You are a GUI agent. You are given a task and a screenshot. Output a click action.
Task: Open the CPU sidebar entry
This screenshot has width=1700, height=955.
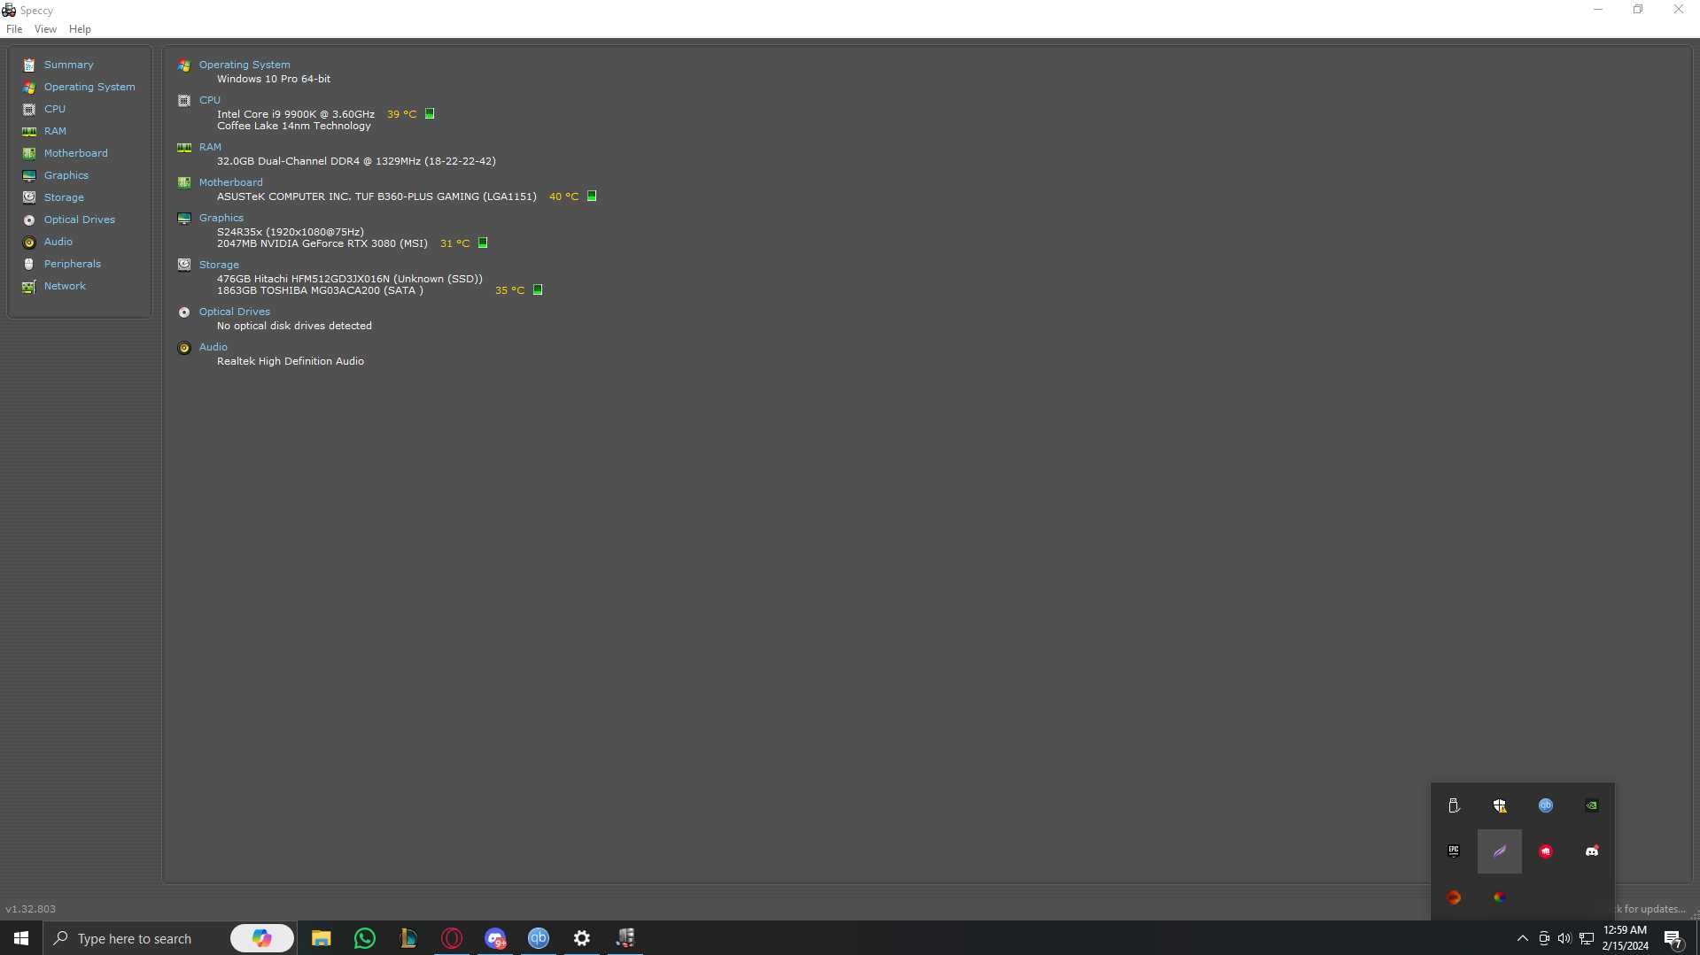pyautogui.click(x=55, y=109)
